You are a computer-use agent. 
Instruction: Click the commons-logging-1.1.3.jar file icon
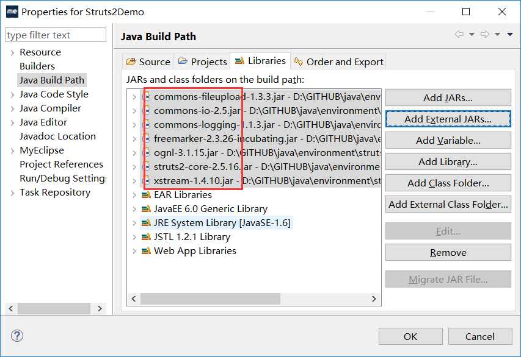coord(147,125)
